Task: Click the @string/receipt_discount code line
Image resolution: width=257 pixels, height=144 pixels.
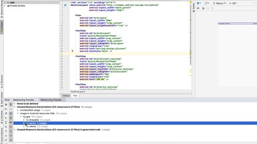Action: (103, 49)
